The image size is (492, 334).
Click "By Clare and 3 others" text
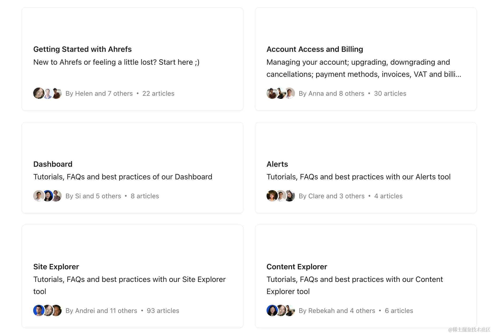332,196
